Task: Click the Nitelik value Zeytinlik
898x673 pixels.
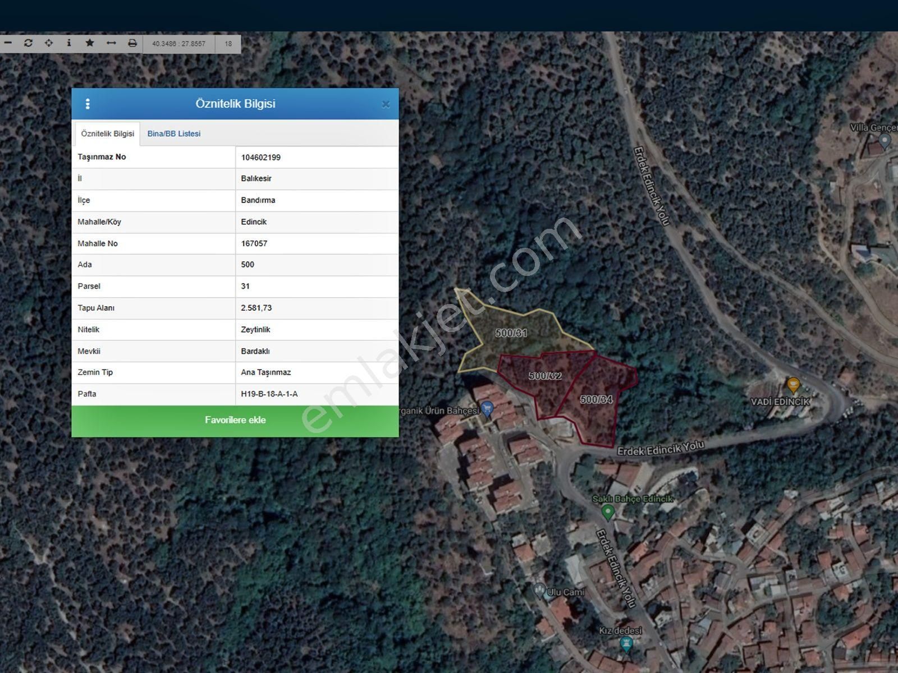Action: pyautogui.click(x=256, y=330)
